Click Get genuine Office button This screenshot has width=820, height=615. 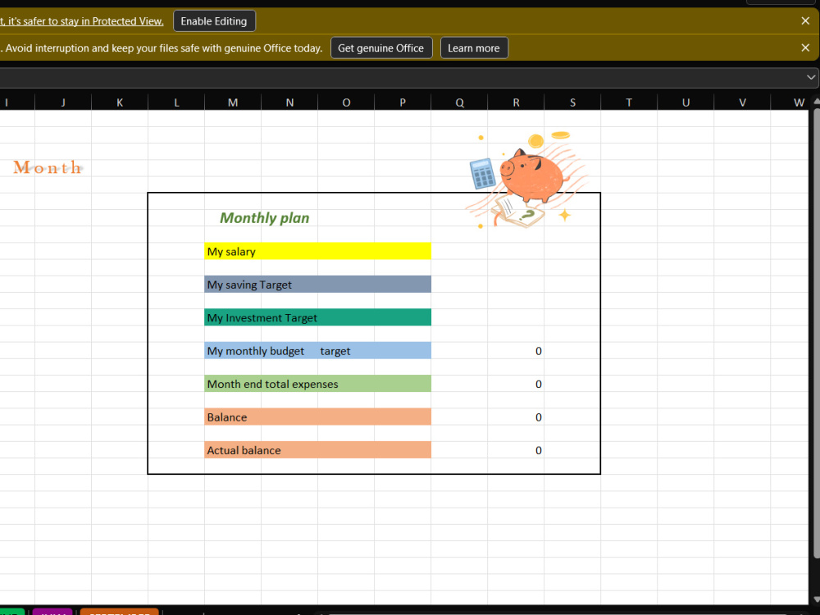coord(381,48)
